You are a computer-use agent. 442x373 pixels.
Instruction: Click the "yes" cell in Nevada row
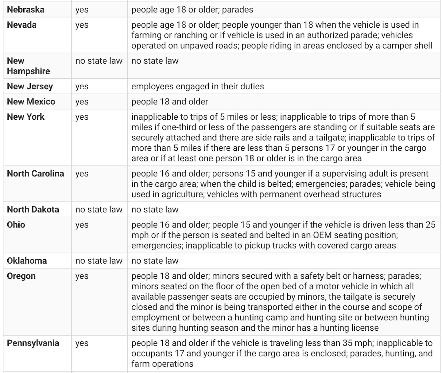82,25
